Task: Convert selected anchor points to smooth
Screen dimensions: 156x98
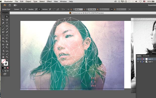Action: pos(26,9)
